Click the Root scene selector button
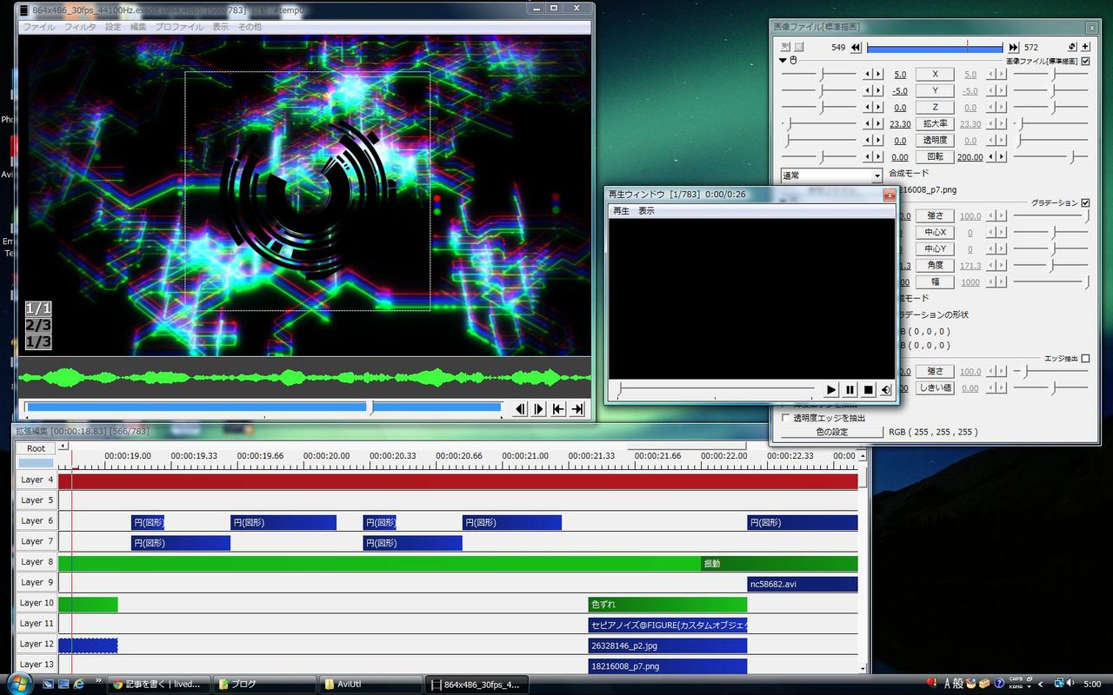This screenshot has height=695, width=1113. point(36,448)
